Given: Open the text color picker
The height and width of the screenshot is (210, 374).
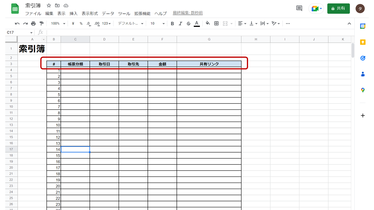Looking at the screenshot, I should (x=197, y=24).
